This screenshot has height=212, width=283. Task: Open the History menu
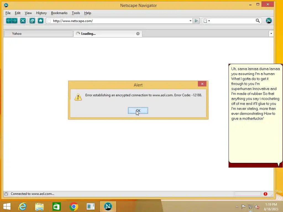41,13
